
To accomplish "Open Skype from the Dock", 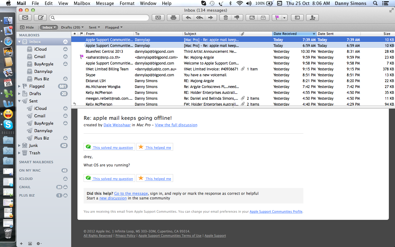I will click(8, 124).
